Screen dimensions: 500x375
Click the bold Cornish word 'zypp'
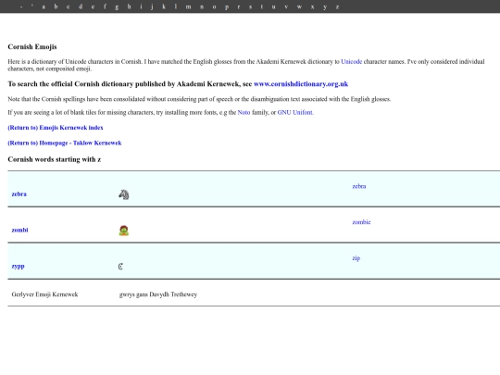pyautogui.click(x=19, y=267)
